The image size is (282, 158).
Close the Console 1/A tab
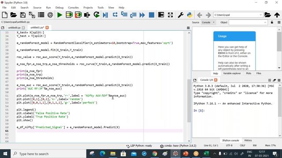pos(215,80)
